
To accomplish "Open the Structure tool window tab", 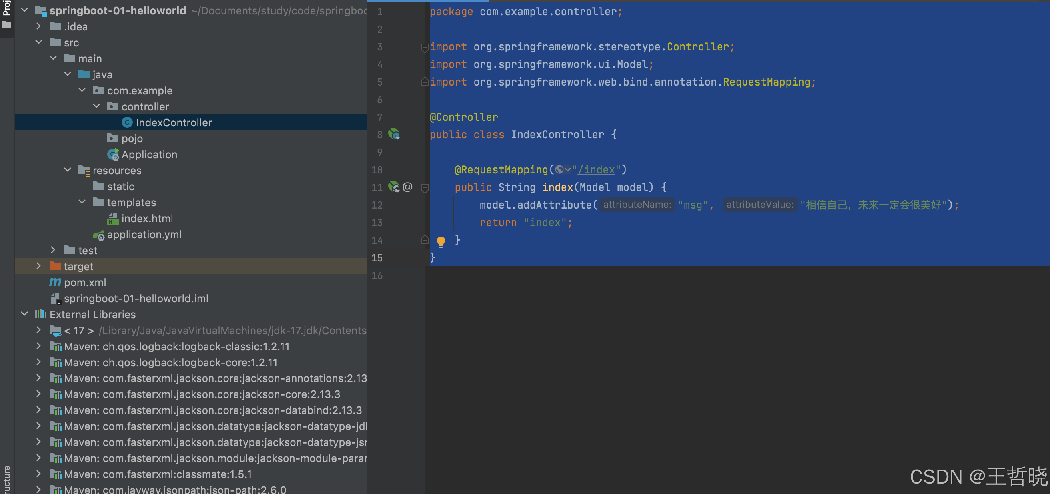I will (x=6, y=480).
